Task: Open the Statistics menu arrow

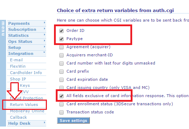Action: click(x=44, y=35)
